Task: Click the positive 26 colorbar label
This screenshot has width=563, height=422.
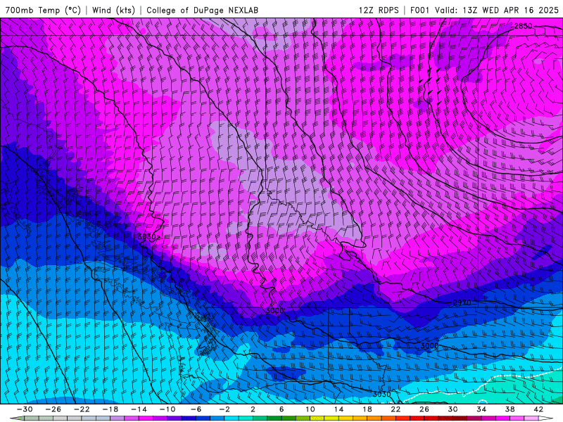Action: point(424,409)
